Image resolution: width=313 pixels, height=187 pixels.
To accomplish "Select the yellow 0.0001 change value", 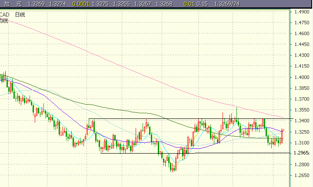I will pyautogui.click(x=81, y=4).
